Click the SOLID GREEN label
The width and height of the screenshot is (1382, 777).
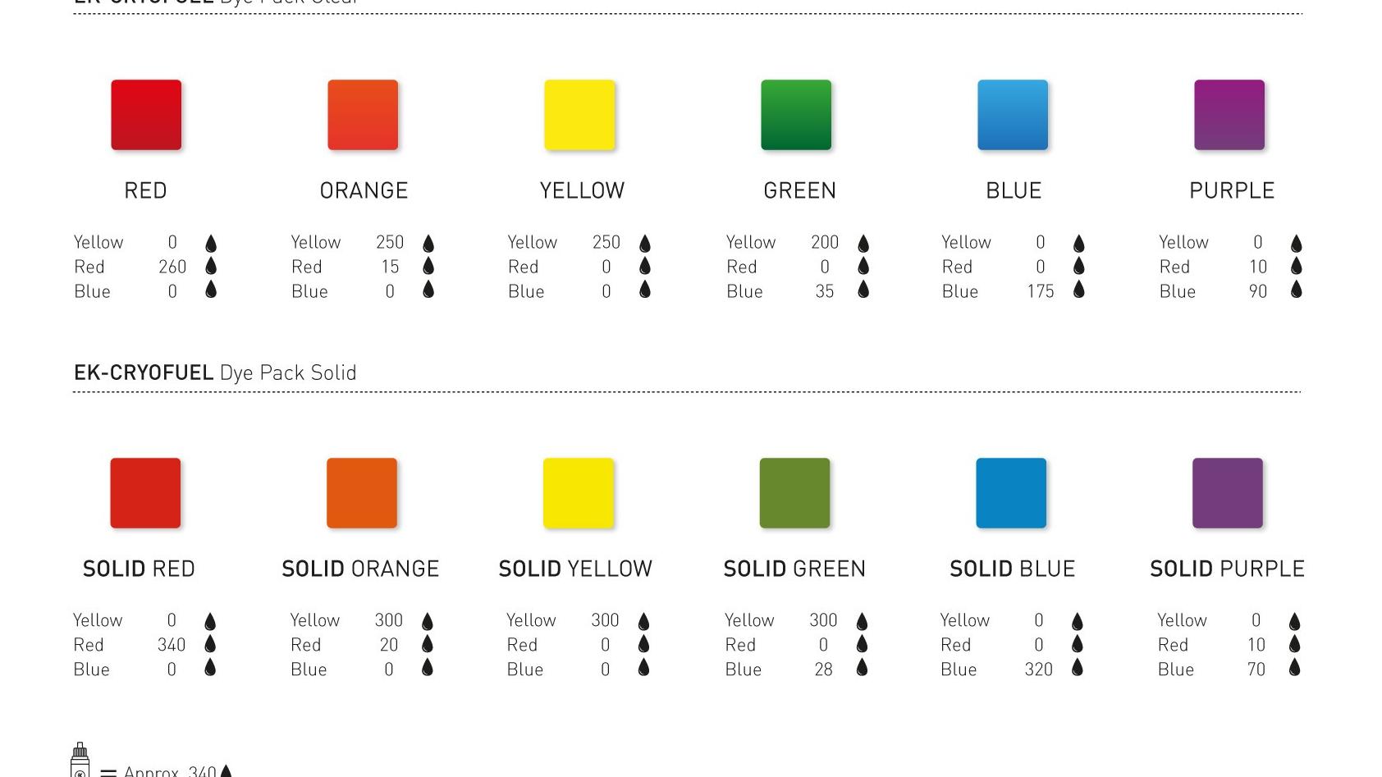pyautogui.click(x=794, y=569)
